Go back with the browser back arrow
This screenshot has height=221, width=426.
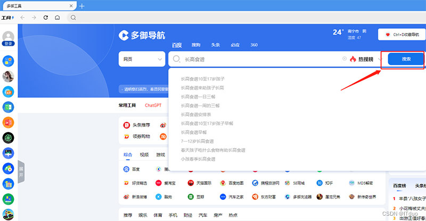[22, 18]
